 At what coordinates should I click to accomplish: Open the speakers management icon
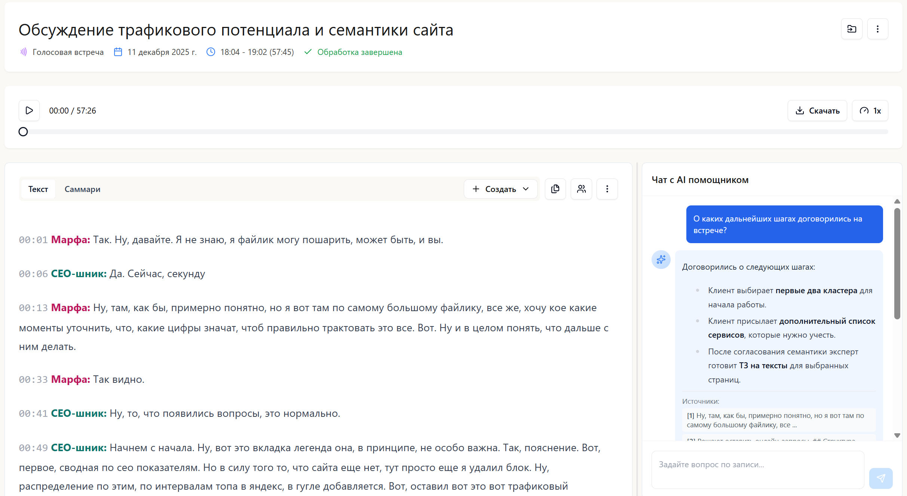(581, 189)
